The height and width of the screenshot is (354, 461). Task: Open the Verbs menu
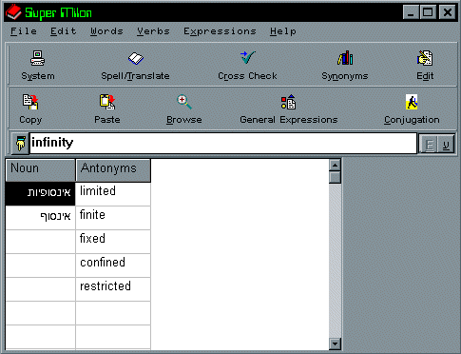tap(153, 31)
